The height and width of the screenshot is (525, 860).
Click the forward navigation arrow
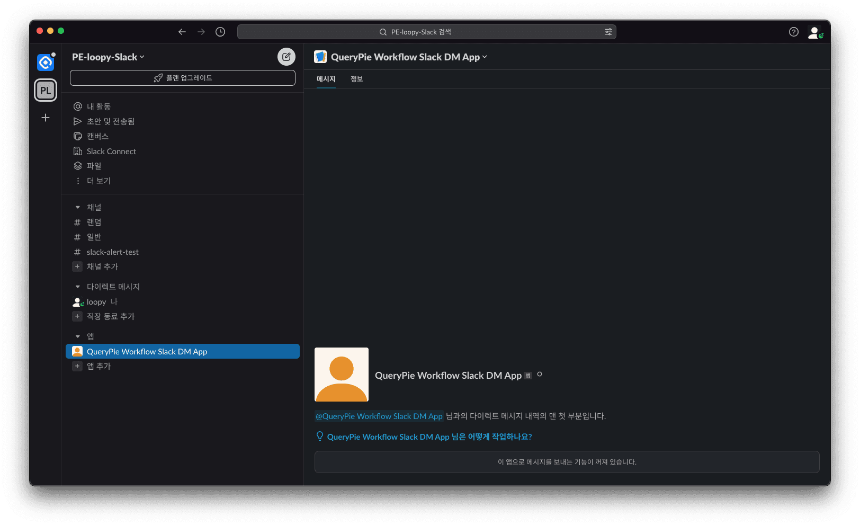pos(201,32)
